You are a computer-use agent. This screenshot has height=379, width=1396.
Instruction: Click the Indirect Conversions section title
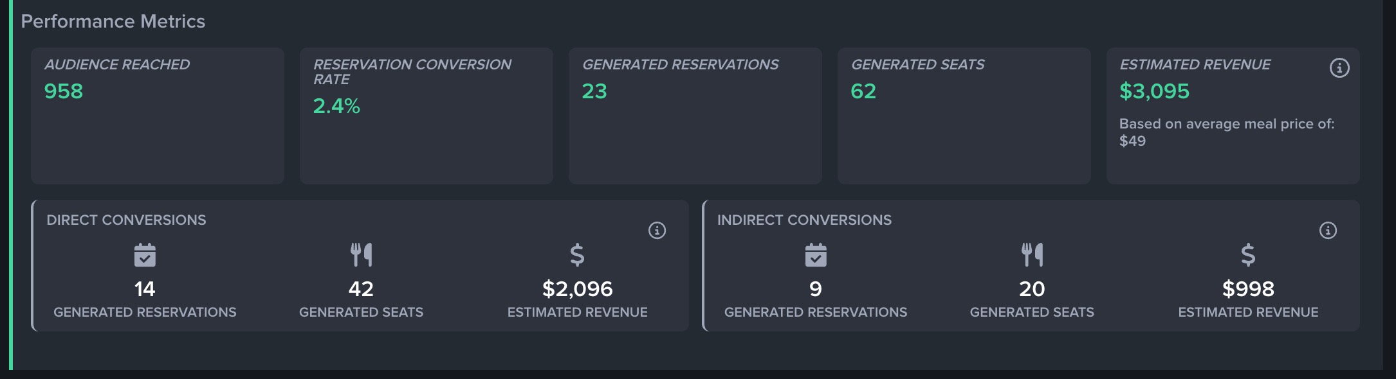click(804, 220)
